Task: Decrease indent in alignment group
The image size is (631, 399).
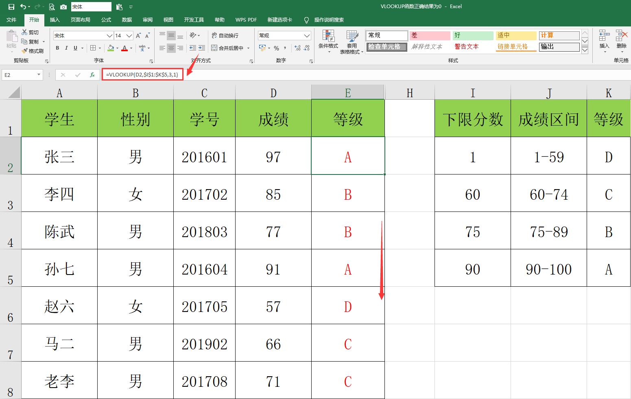Action: [x=193, y=48]
